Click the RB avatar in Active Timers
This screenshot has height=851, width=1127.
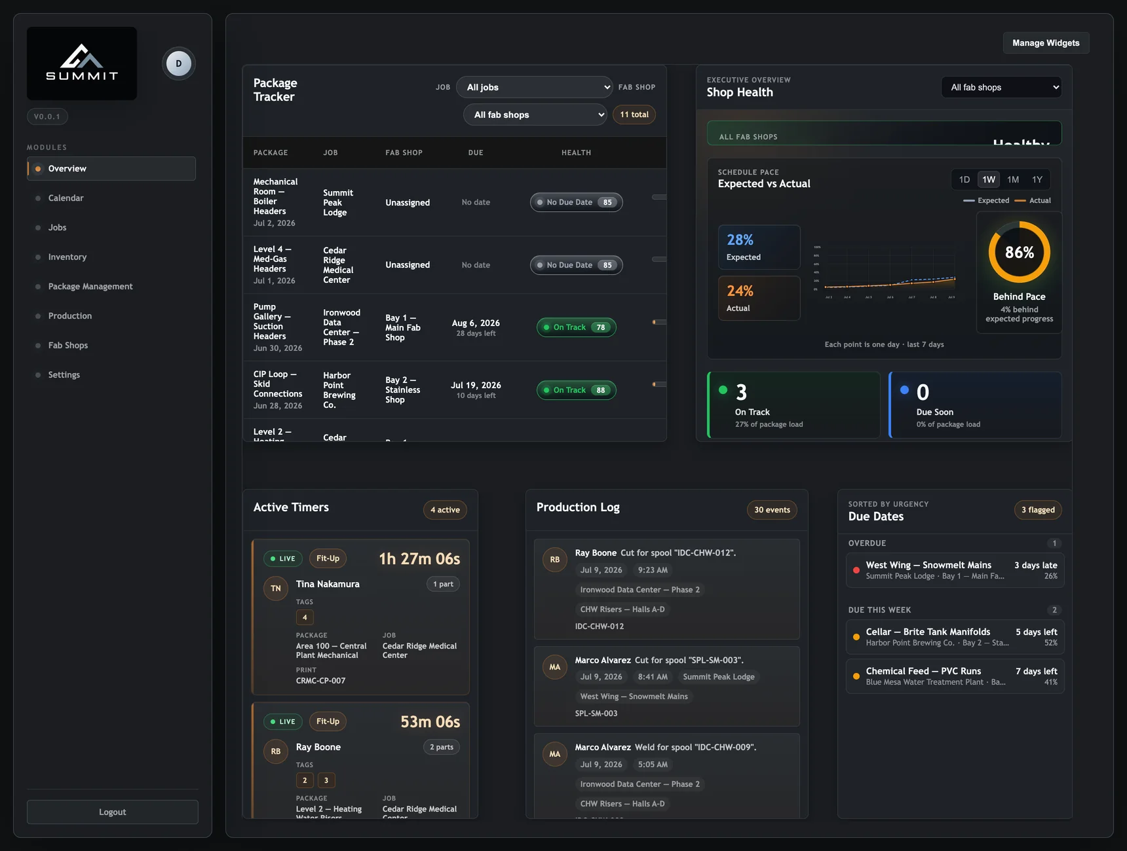click(276, 751)
